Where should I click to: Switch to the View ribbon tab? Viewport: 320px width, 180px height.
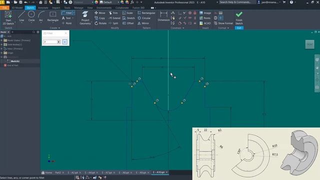[90, 8]
